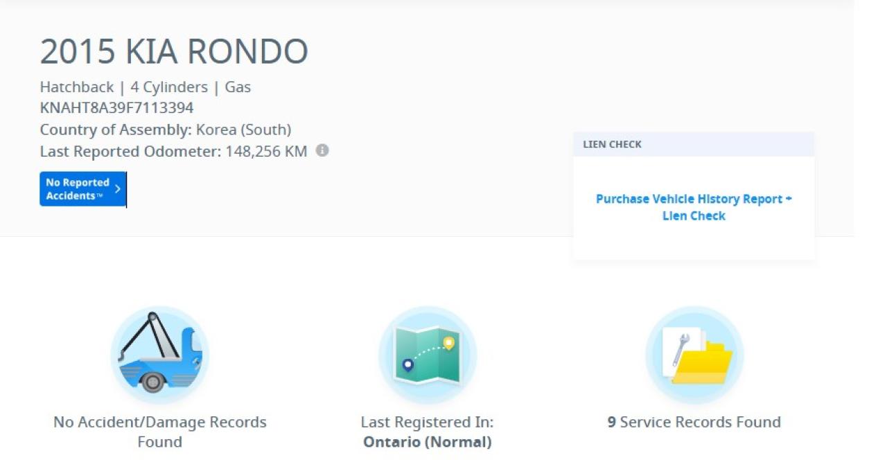Open the 9 Service Records Found label
Image resolution: width=887 pixels, height=460 pixels.
[x=694, y=422]
